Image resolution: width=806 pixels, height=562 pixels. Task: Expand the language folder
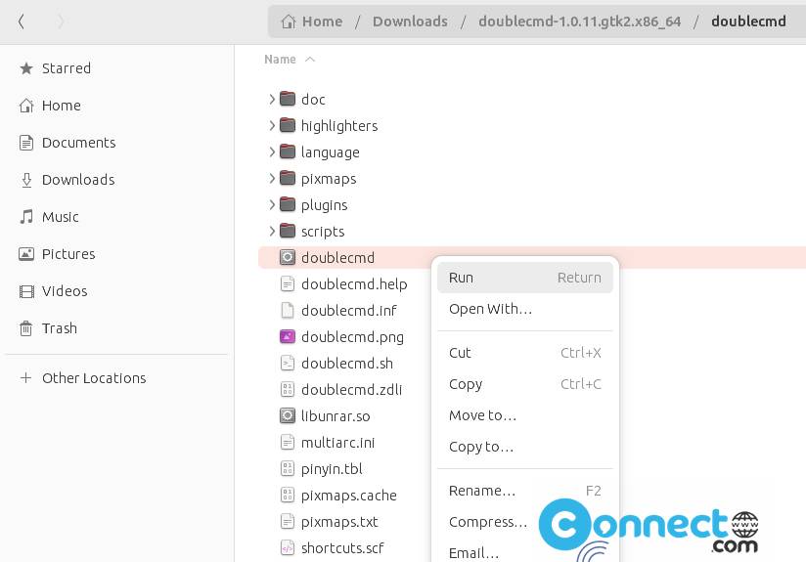point(271,151)
